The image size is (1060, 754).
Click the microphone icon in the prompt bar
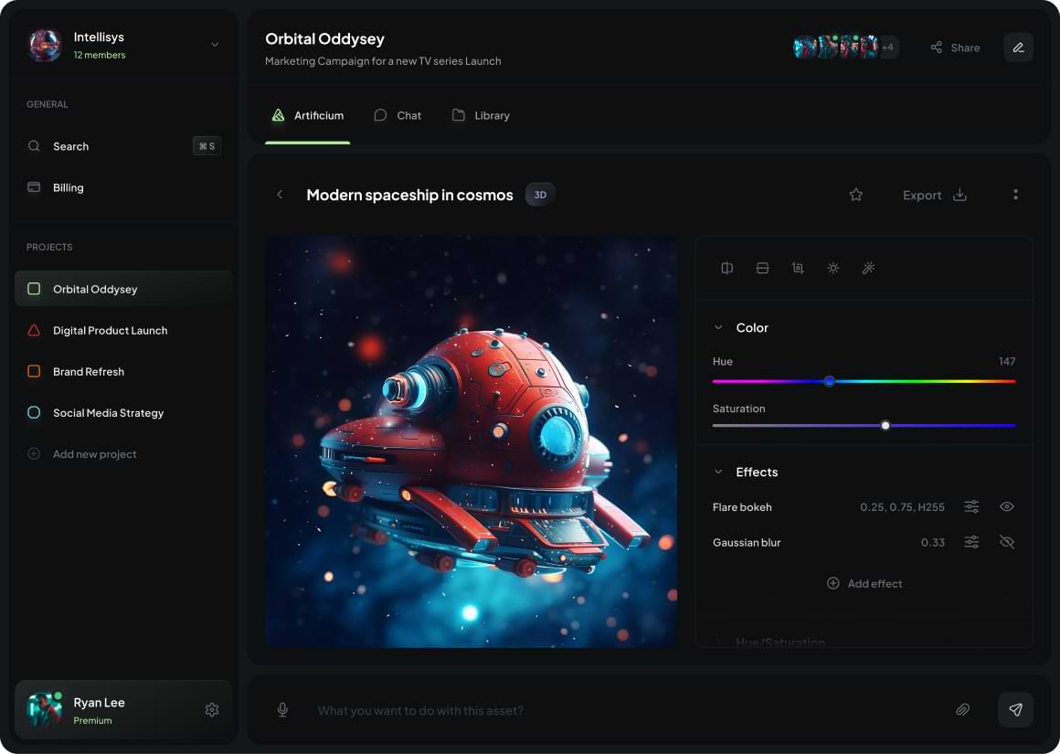coord(282,709)
